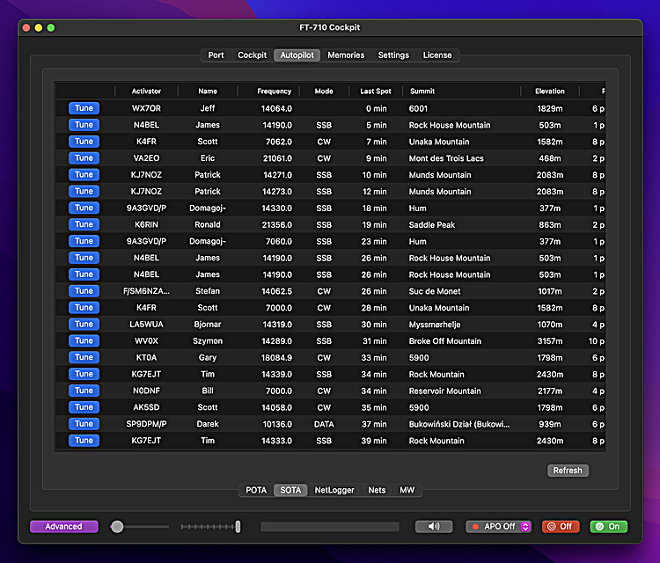
Task: Select the Saddle Peak summit cell
Action: tap(432, 225)
